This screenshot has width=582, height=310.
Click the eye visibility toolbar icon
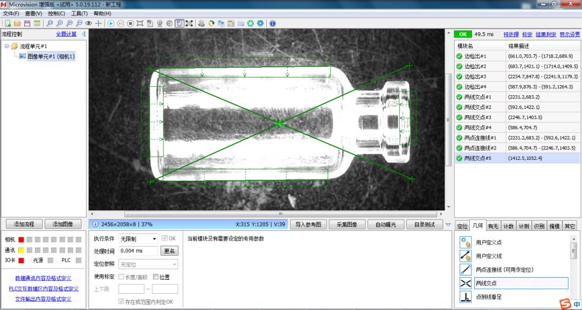[88, 23]
